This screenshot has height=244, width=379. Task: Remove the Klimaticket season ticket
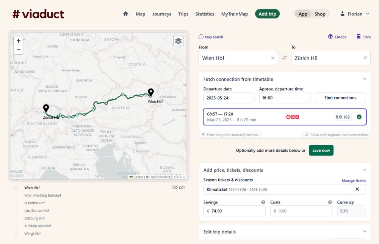click(357, 189)
